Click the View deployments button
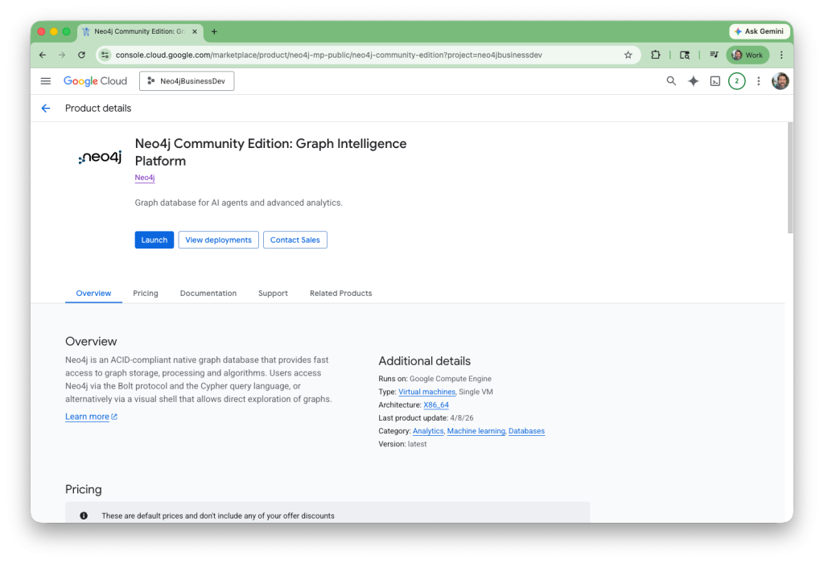The image size is (824, 563). coord(218,240)
